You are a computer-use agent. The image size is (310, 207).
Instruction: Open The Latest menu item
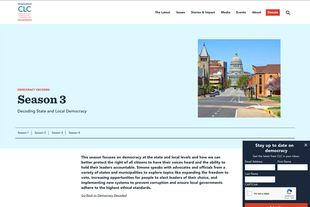[x=163, y=12]
